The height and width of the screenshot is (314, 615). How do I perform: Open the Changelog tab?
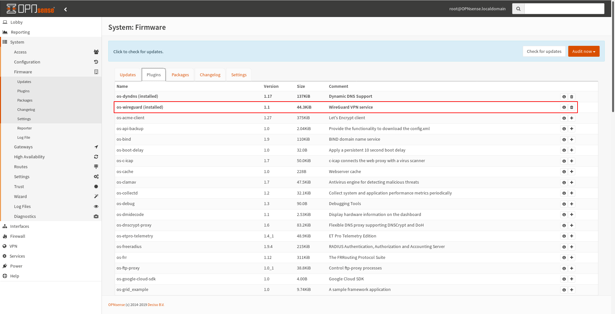(210, 75)
